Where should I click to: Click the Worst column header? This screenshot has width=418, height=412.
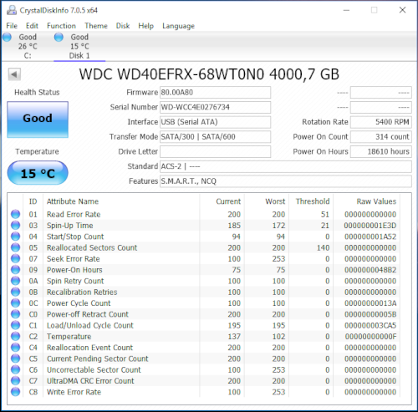[x=267, y=201]
